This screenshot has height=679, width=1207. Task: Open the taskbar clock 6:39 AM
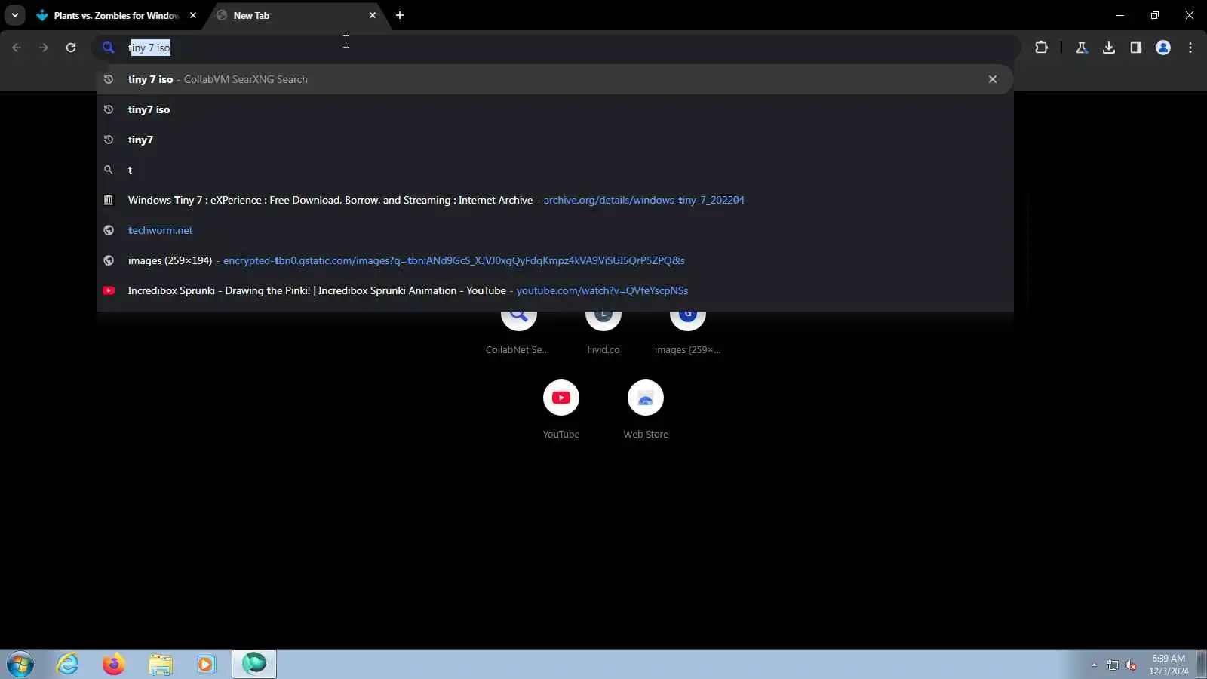point(1169,665)
